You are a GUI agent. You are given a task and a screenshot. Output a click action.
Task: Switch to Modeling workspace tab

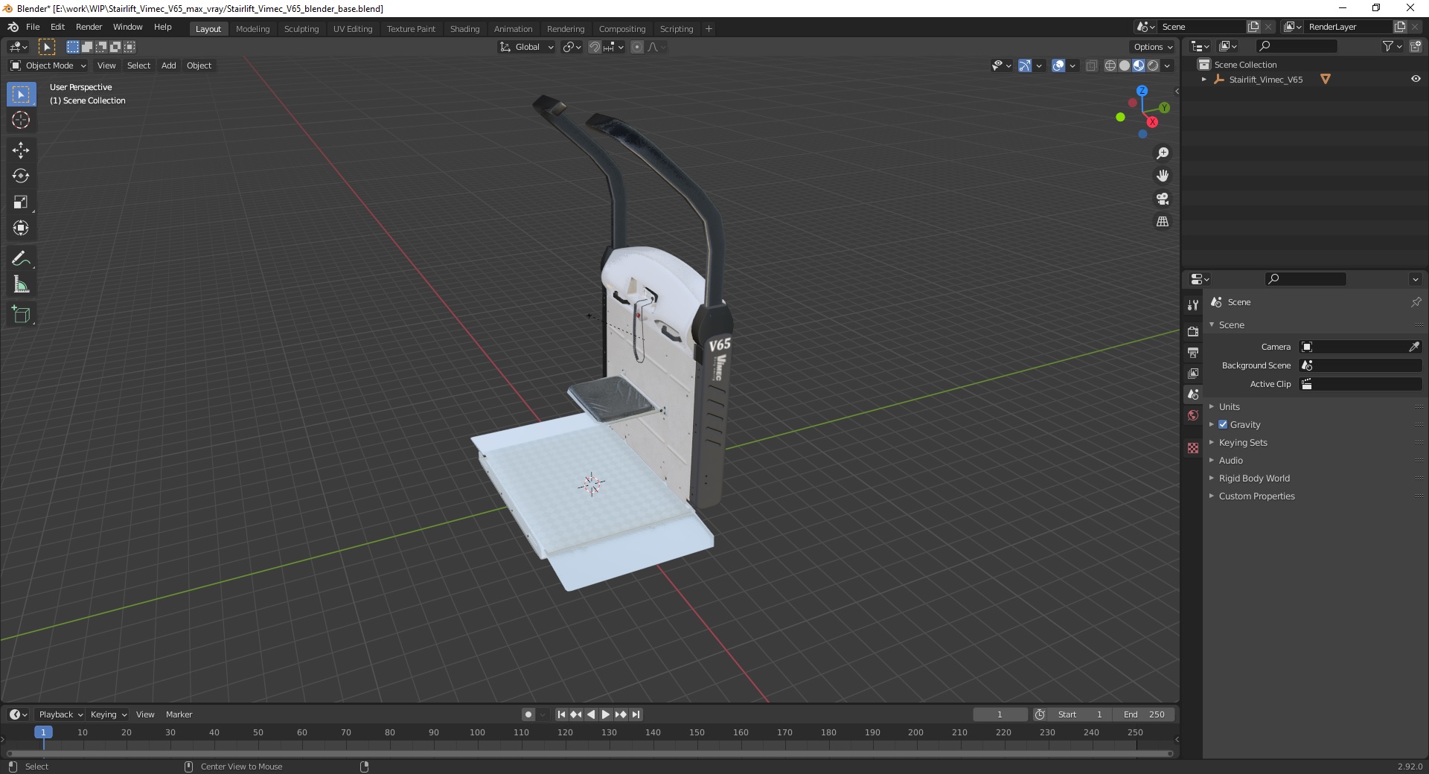point(252,29)
